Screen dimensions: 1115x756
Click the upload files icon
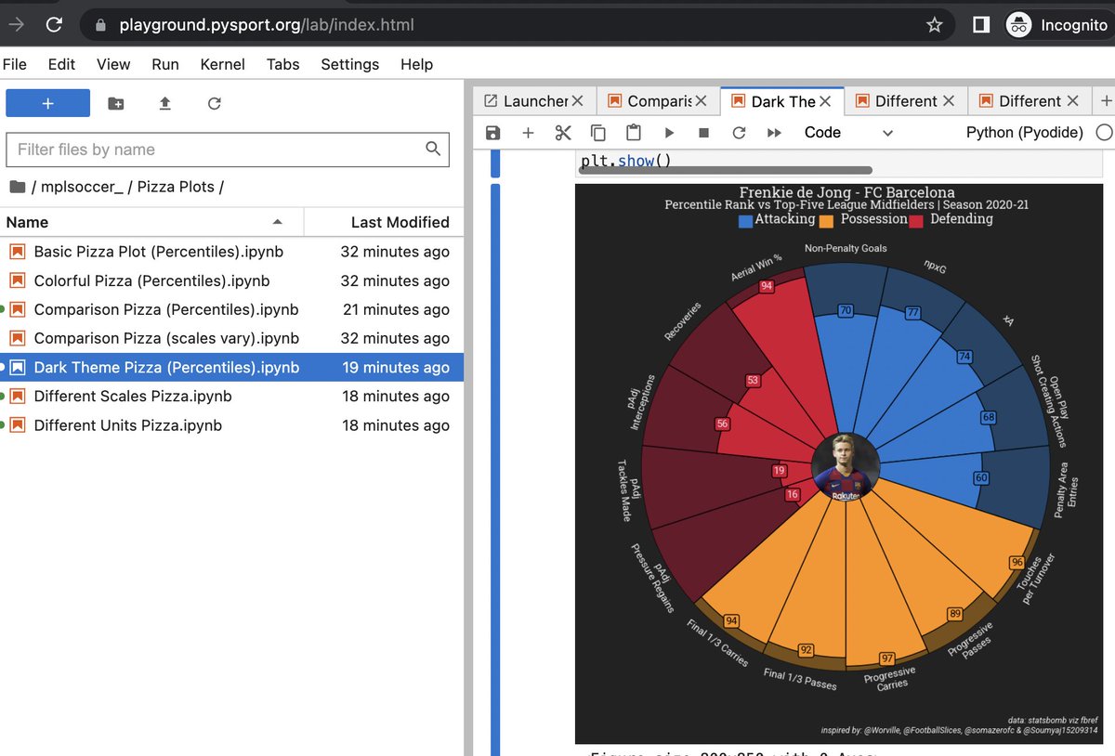click(165, 103)
